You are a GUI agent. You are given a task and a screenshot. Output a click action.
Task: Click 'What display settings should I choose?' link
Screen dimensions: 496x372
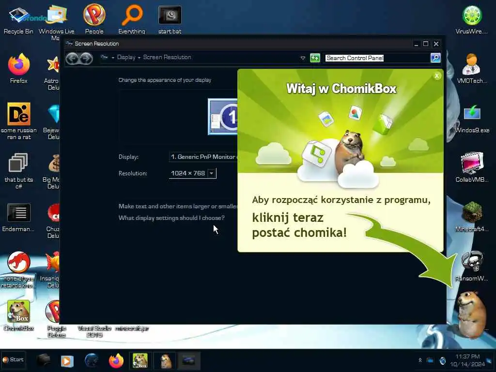[x=171, y=218]
